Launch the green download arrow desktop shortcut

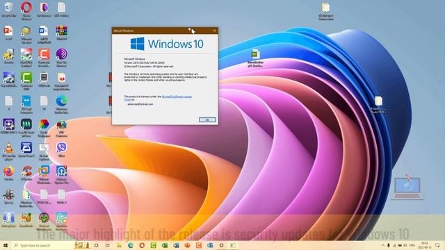click(44, 222)
